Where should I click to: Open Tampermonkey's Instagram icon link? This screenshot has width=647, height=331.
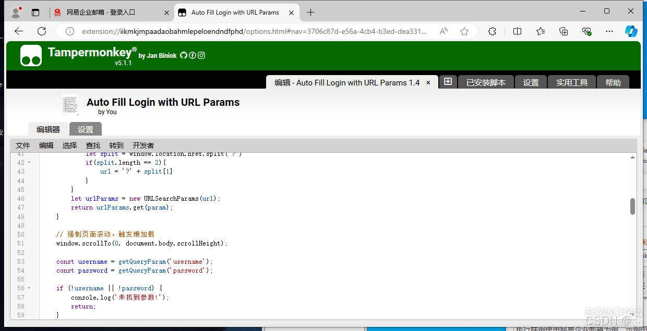(201, 55)
